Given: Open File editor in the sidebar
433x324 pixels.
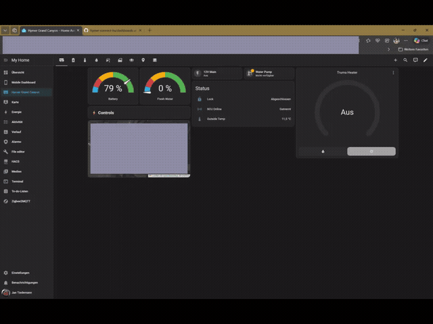Looking at the screenshot, I should pyautogui.click(x=27, y=152).
